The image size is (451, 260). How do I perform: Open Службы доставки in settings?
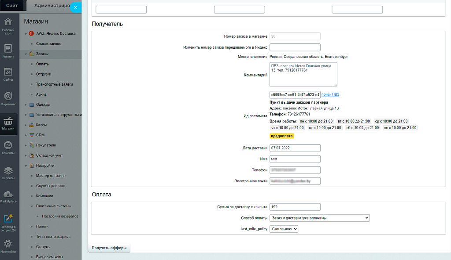pyautogui.click(x=51, y=186)
